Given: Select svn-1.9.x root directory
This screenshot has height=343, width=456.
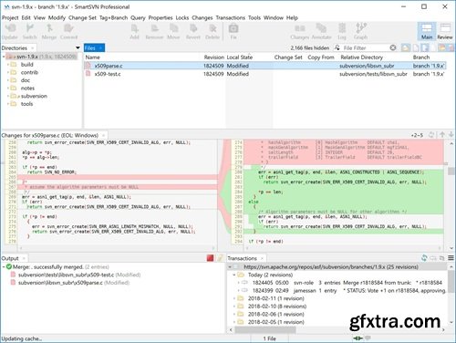Looking at the screenshot, I should coord(41,57).
